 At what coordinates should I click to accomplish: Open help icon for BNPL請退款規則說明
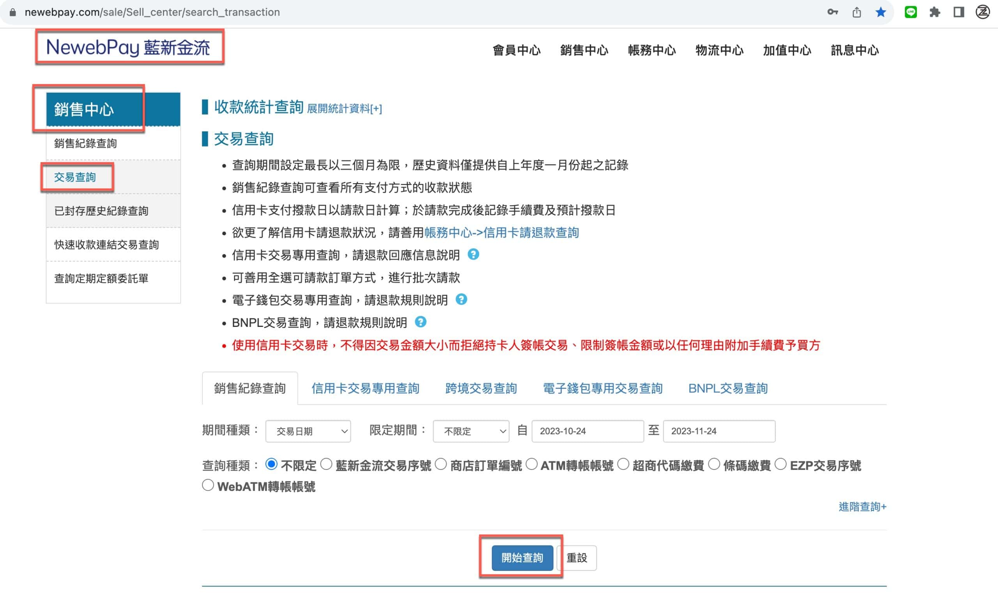pos(420,322)
